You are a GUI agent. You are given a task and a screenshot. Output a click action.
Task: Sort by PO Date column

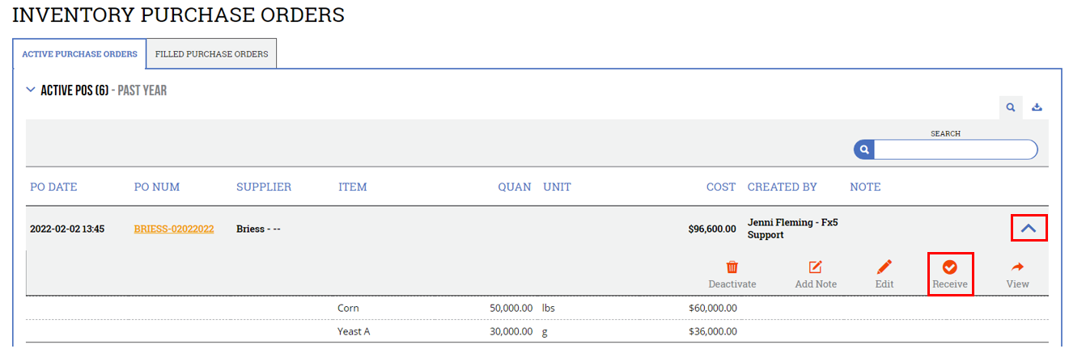(53, 187)
